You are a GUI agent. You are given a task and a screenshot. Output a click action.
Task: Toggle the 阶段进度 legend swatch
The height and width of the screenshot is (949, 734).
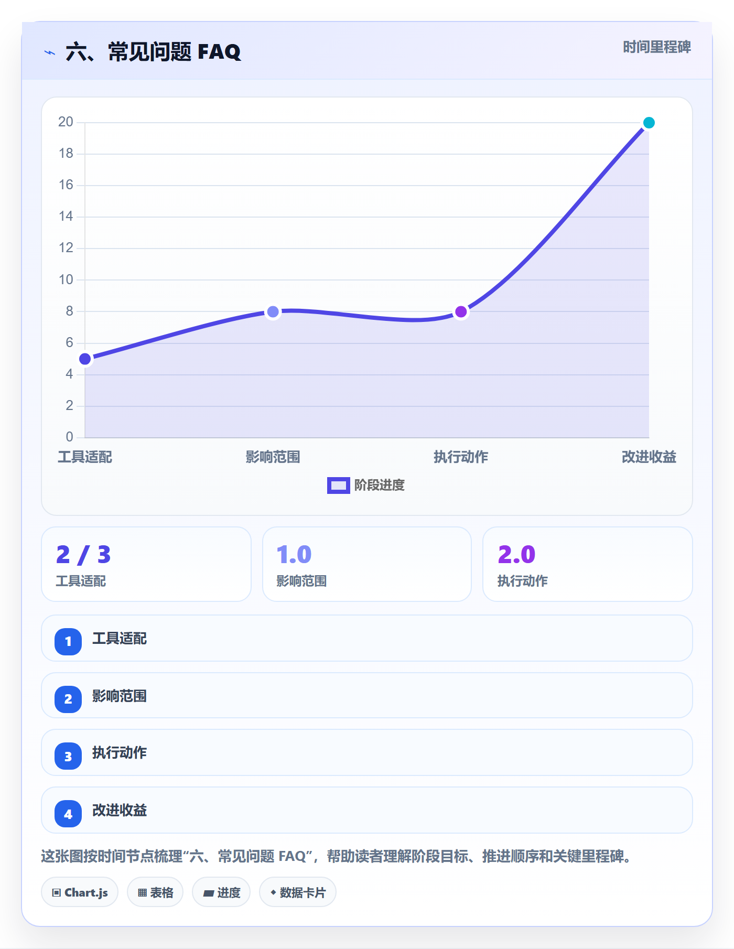[338, 486]
